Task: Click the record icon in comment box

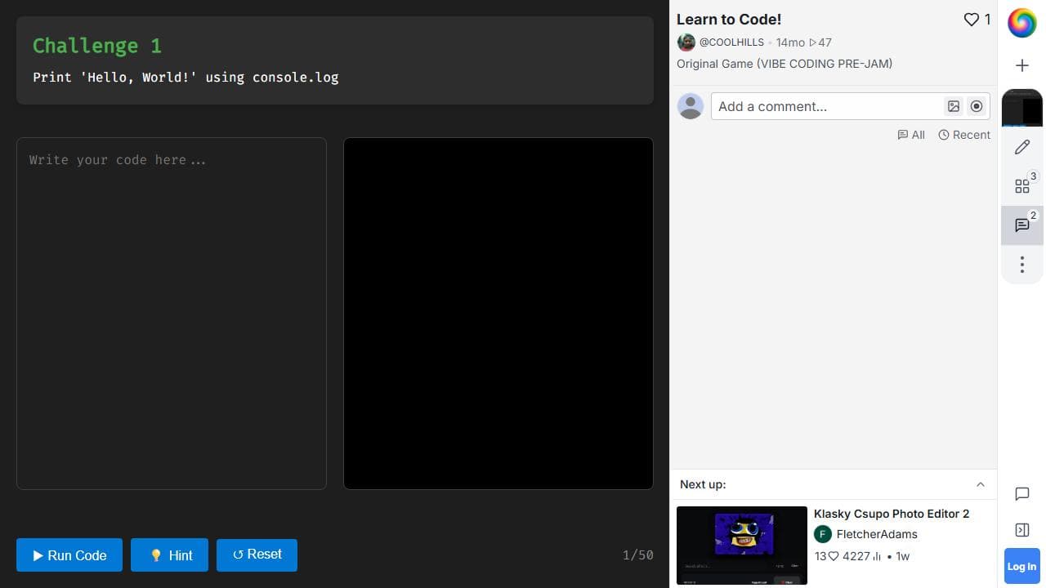Action: tap(977, 106)
